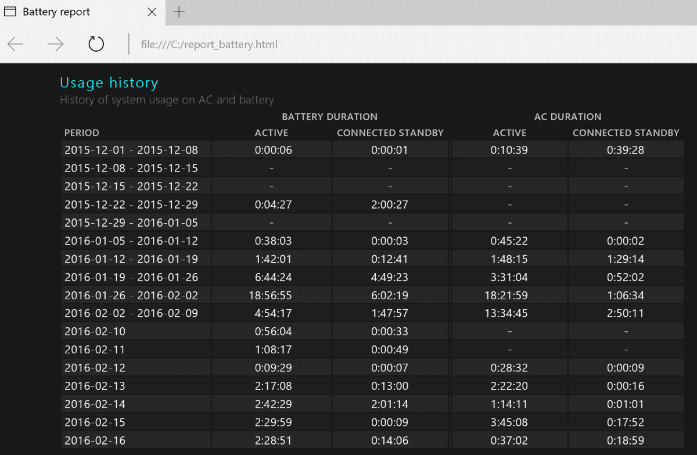Click the AC DURATION group header

[x=567, y=117]
